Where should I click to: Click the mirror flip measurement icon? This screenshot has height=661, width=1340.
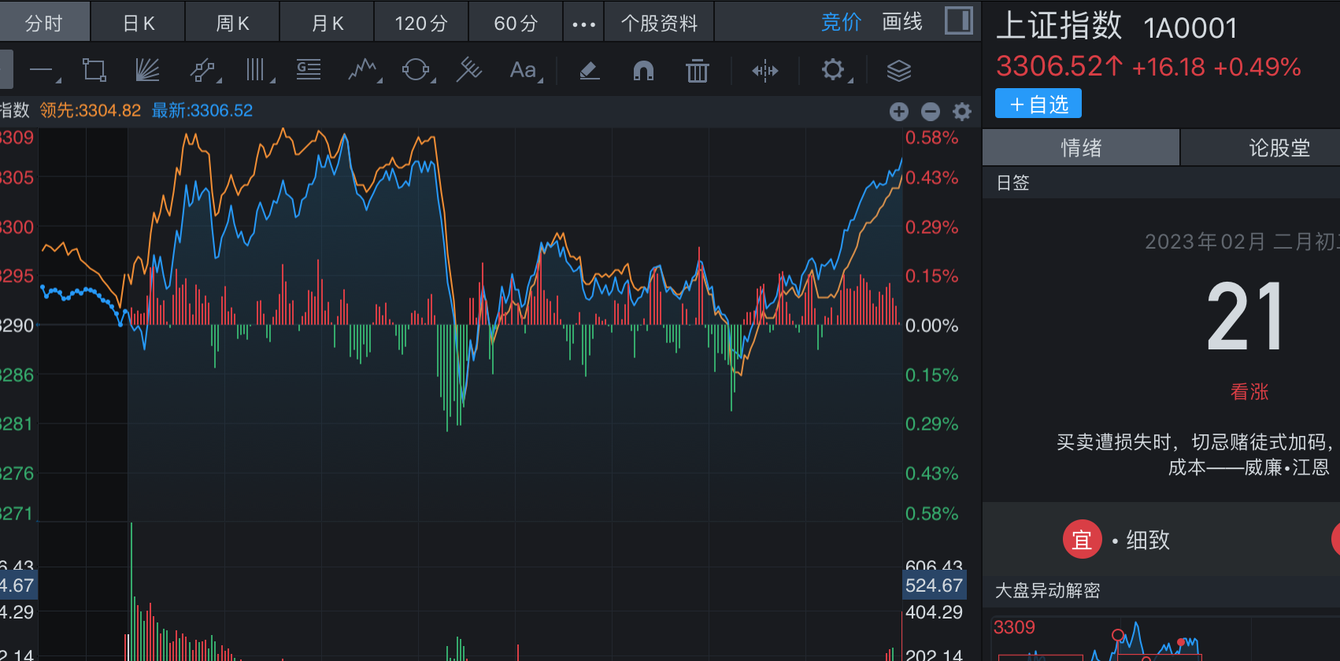coord(764,71)
